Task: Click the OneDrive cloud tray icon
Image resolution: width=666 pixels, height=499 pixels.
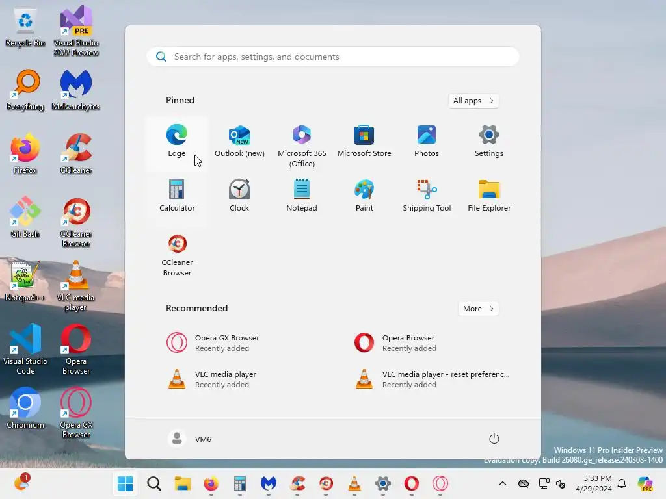Action: (x=524, y=483)
